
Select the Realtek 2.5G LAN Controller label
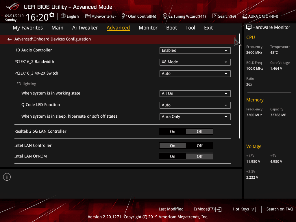pyautogui.click(x=40, y=131)
